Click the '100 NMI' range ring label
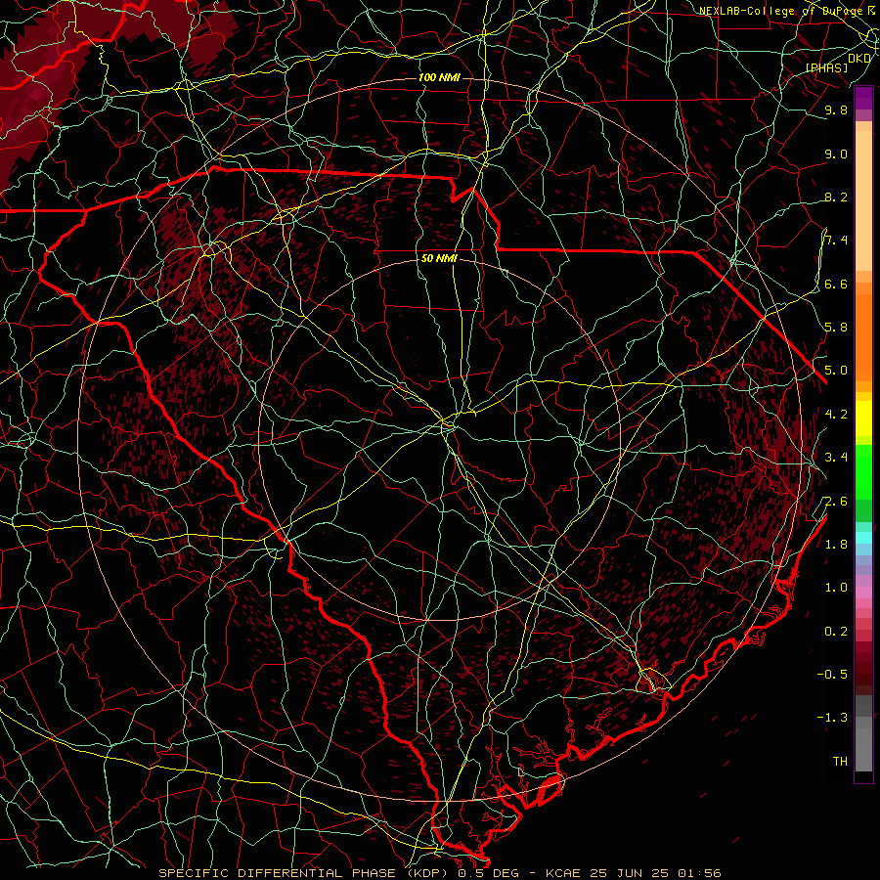880x880 pixels. (439, 77)
